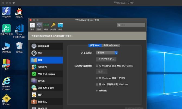Viewport: 182px width, 109px height.
Task: Select 更多选项 sidebar item
Action: (x=47, y=108)
